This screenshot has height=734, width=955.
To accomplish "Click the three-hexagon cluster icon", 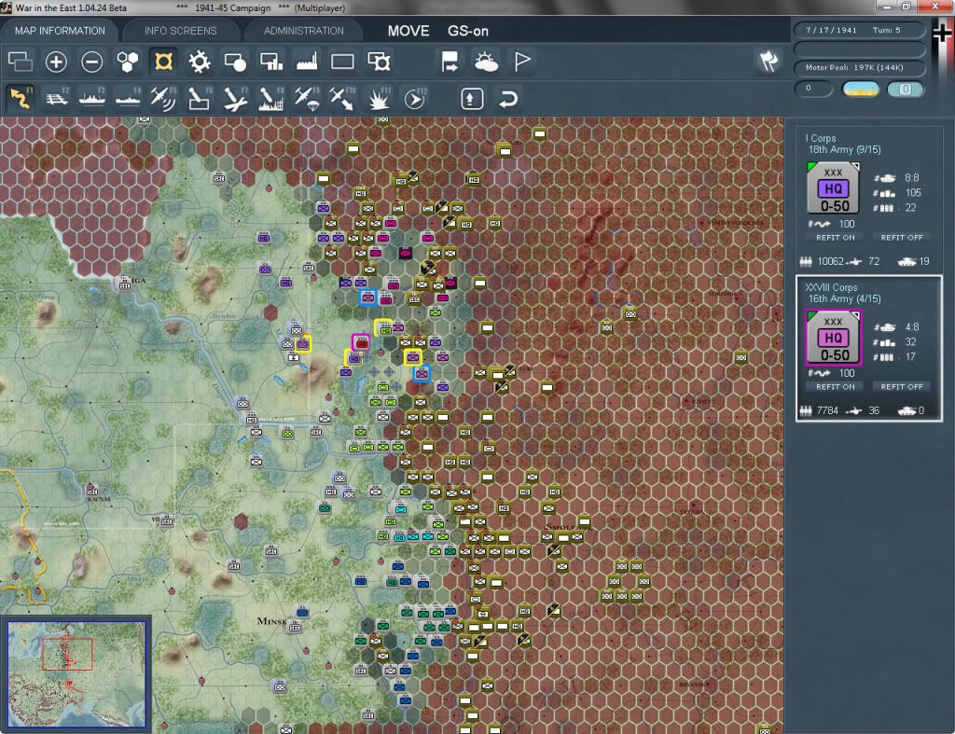I will pos(127,62).
